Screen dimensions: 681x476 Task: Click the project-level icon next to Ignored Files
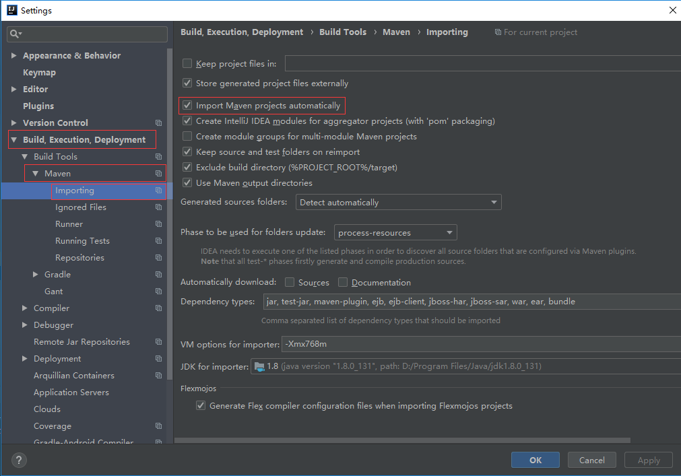[x=158, y=207]
